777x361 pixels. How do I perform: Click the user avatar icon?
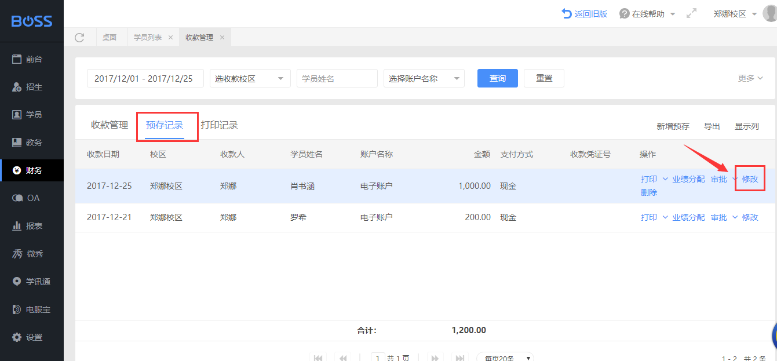point(770,13)
